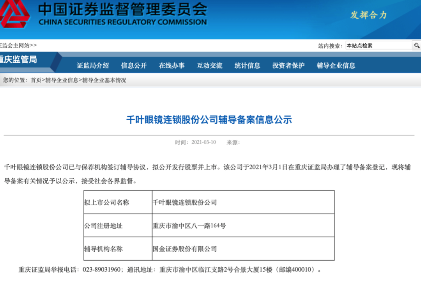The width and height of the screenshot is (421, 288).
Task: Open the 证监会主网站 link
Action: tap(18, 45)
